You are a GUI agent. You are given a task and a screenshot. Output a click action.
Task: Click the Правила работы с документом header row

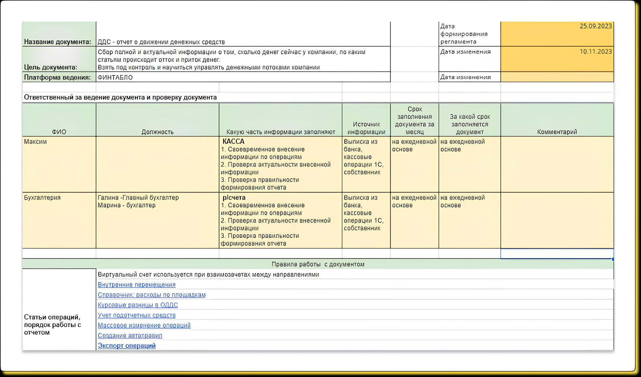[318, 264]
